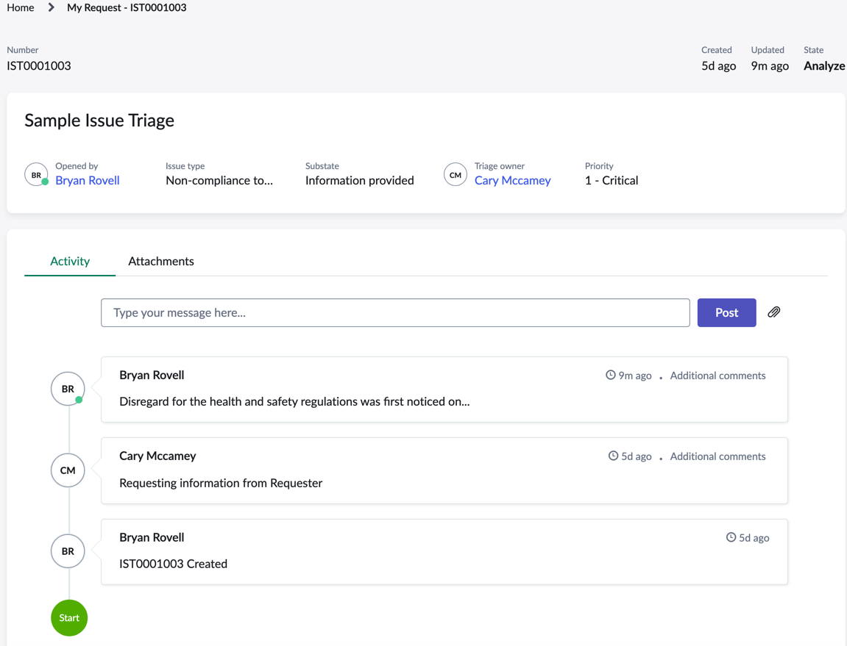This screenshot has width=847, height=646.
Task: Click Bryan Rovell name on Created entry
Action: [x=152, y=537]
